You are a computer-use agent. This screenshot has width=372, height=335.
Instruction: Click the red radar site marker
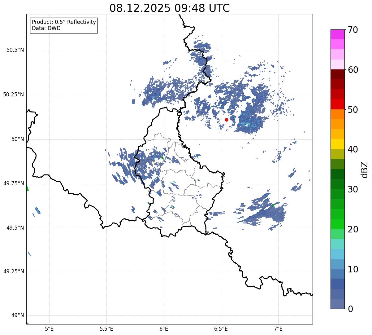(x=227, y=120)
